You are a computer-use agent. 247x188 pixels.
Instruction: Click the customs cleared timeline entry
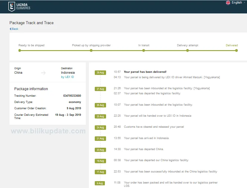point(154,127)
